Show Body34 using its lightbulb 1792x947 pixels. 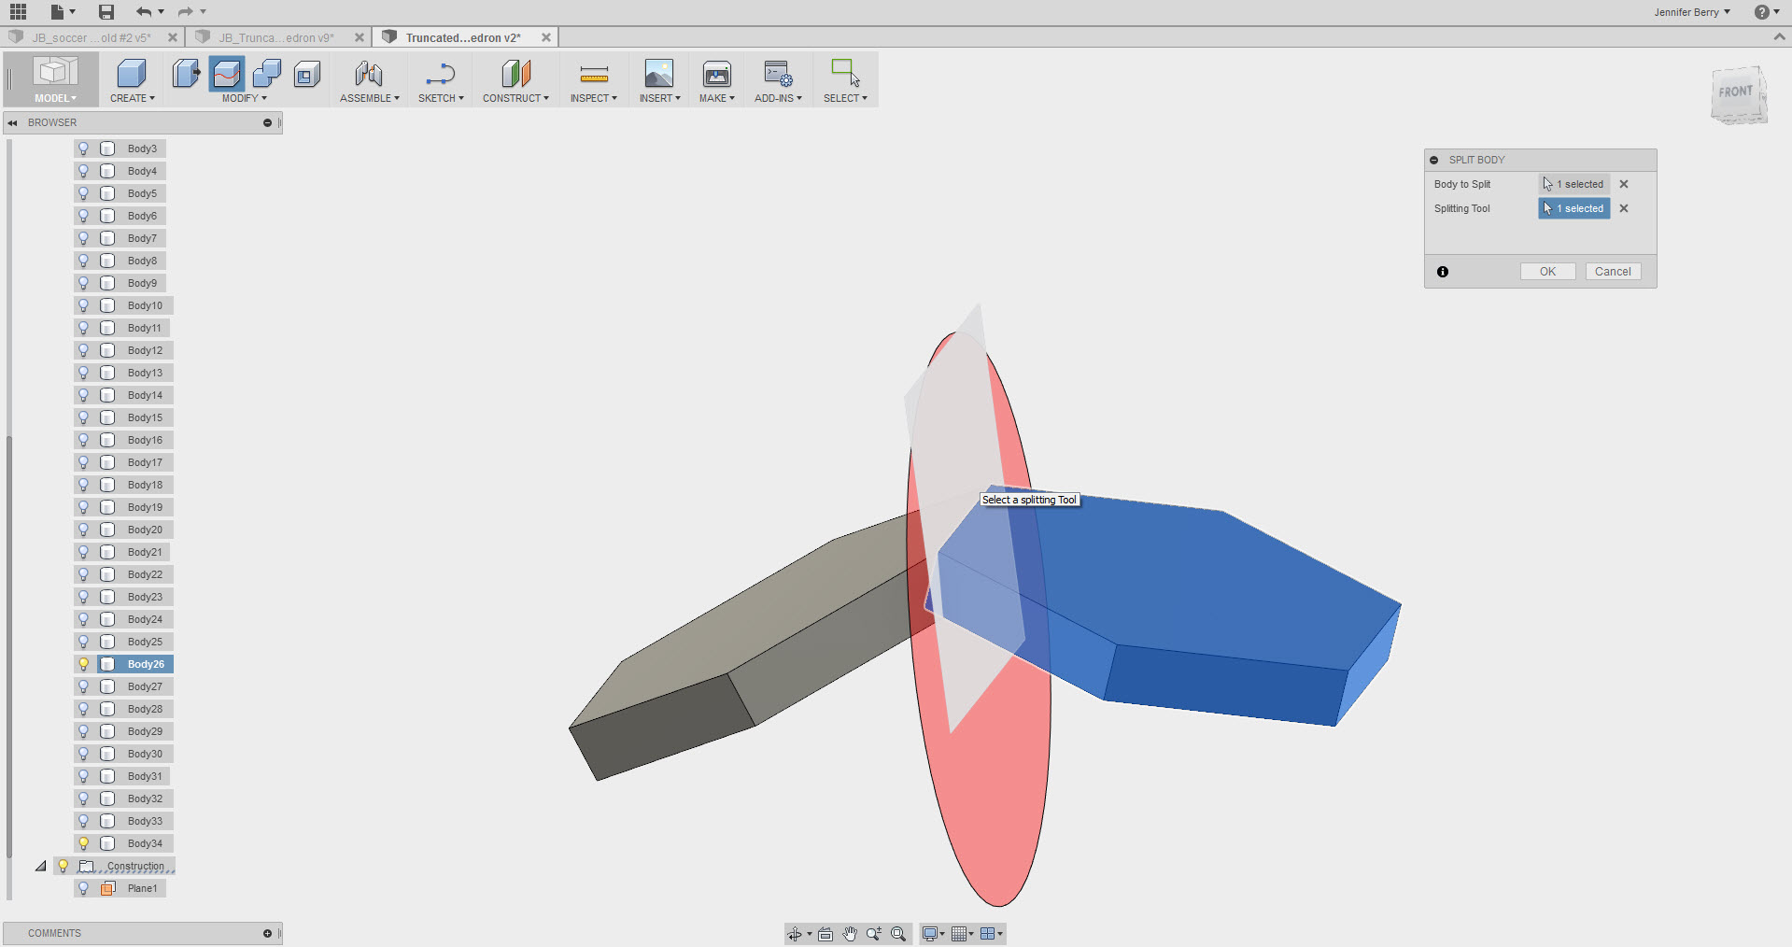click(85, 843)
